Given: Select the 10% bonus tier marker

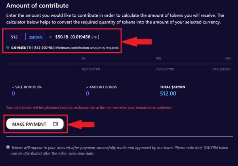Looking at the screenshot, I should pyautogui.click(x=158, y=59).
